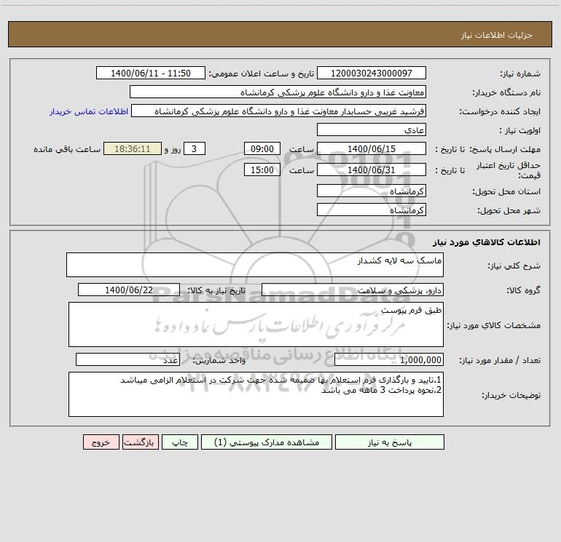Click the خروج exit button

pos(101,442)
